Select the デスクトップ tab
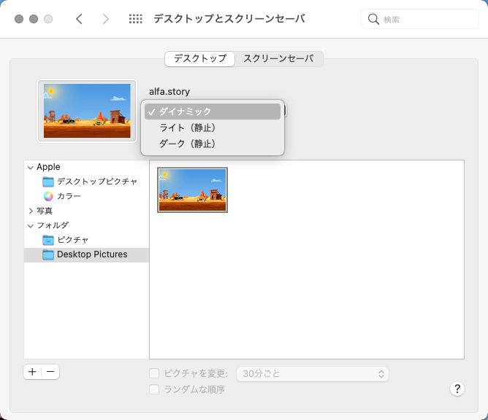This screenshot has width=488, height=420. pos(200,58)
